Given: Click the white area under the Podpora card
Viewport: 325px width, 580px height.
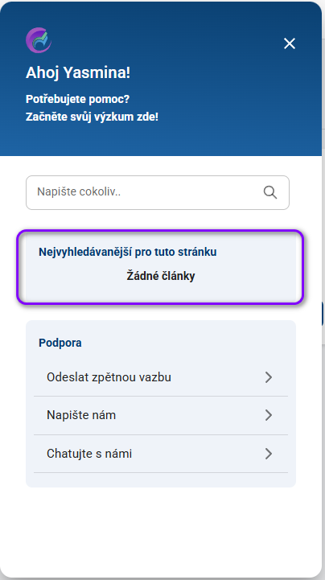Looking at the screenshot, I should [x=160, y=533].
